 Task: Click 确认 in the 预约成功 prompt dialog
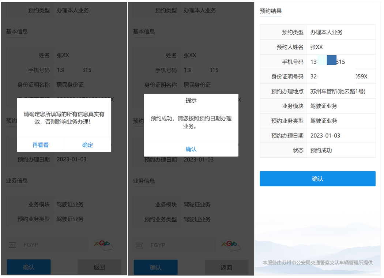coord(191,149)
